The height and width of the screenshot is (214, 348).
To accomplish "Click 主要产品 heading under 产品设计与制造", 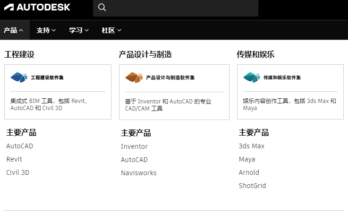I will 136,133.
